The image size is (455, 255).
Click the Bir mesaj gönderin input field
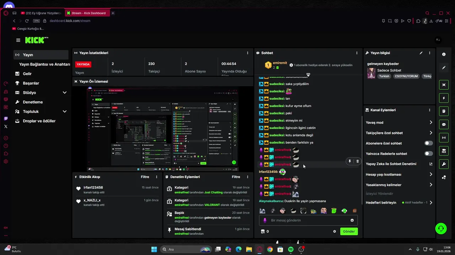308,220
